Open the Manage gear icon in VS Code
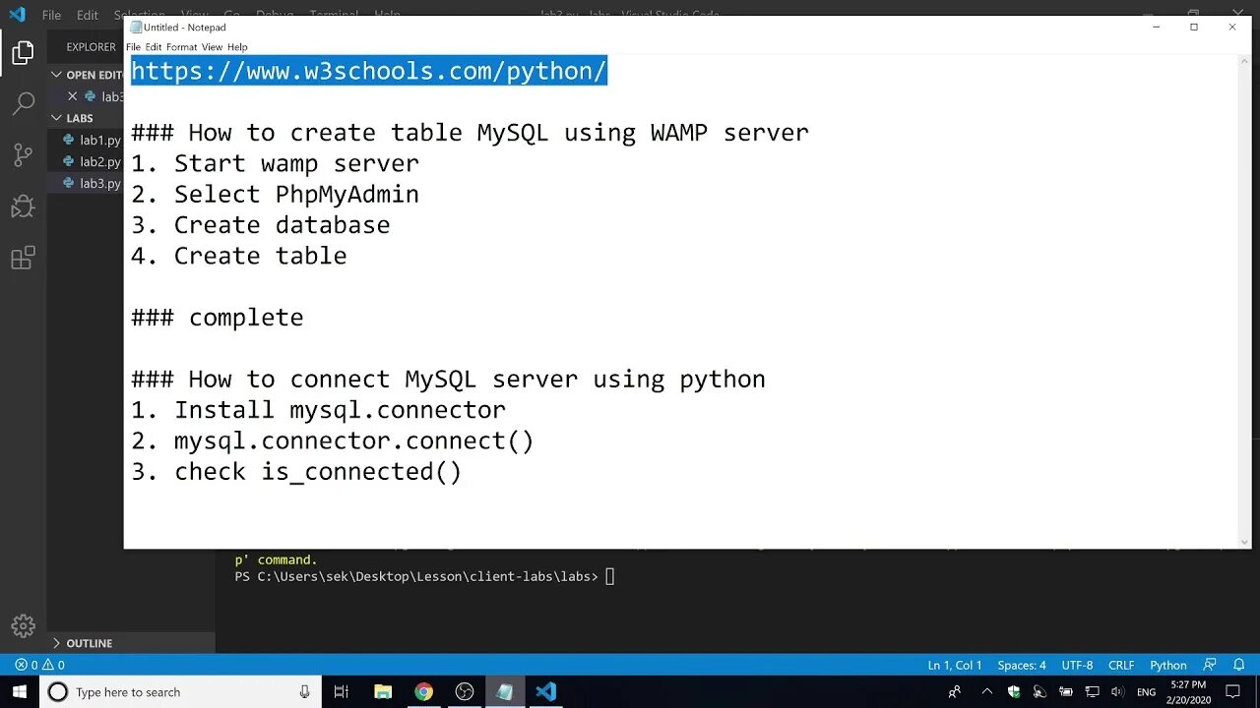Viewport: 1260px width, 708px height. (23, 625)
